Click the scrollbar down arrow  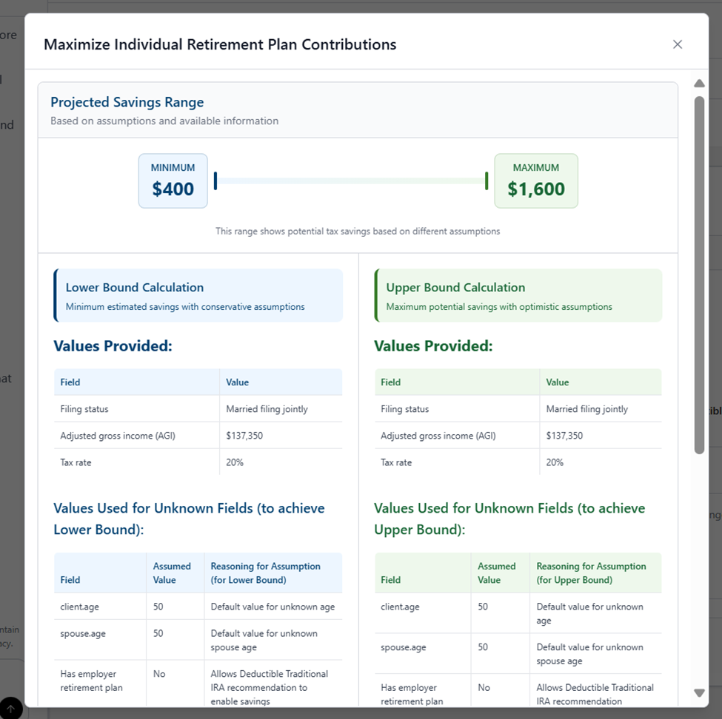pyautogui.click(x=699, y=693)
